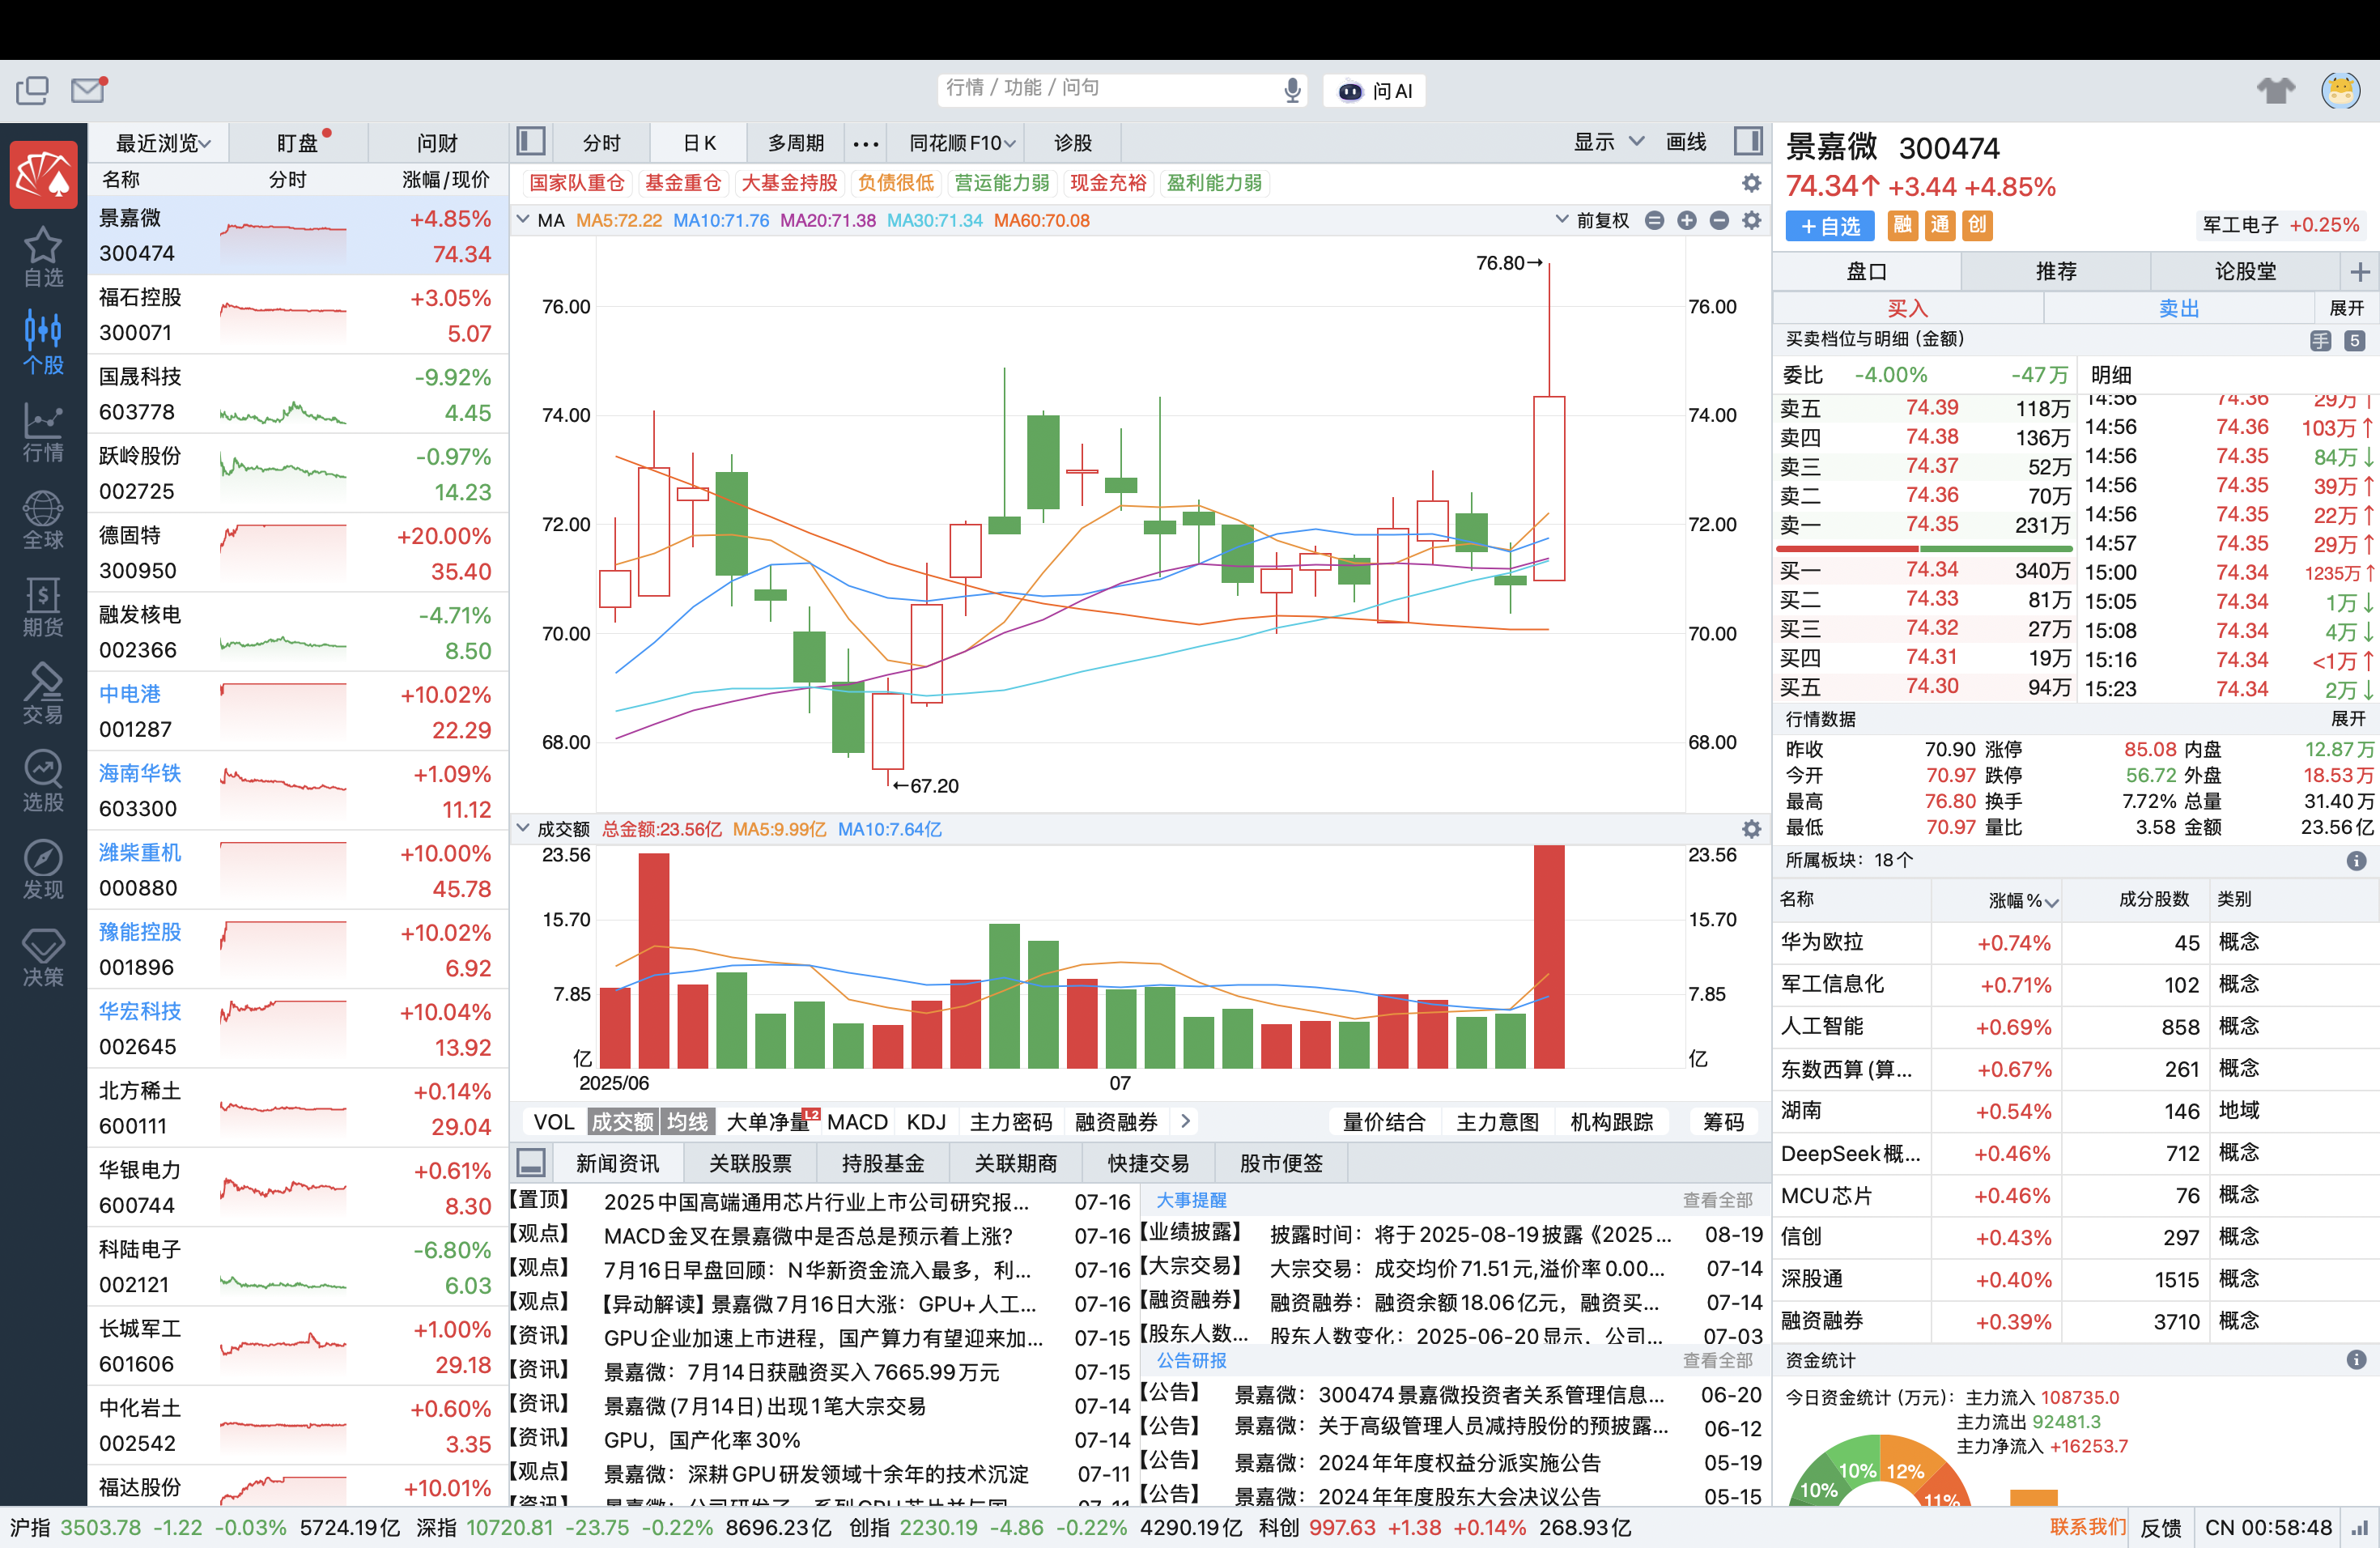Collapse the 成交额 volume panel chevron
This screenshot has width=2380, height=1548.
(522, 829)
